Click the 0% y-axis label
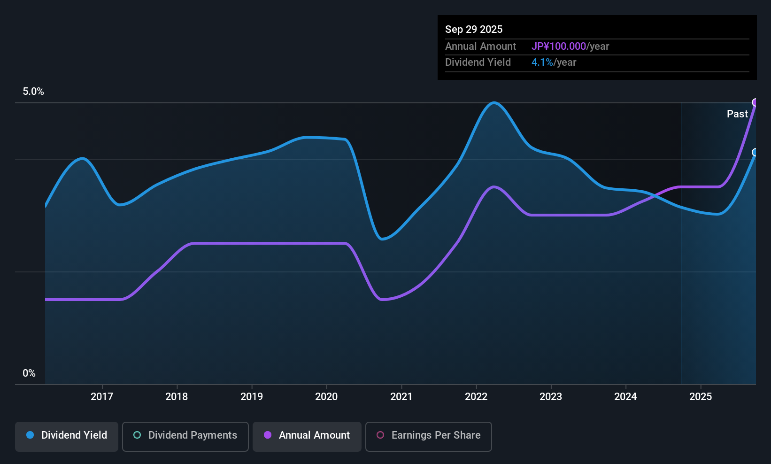Screen dimensions: 771x464 pos(29,373)
